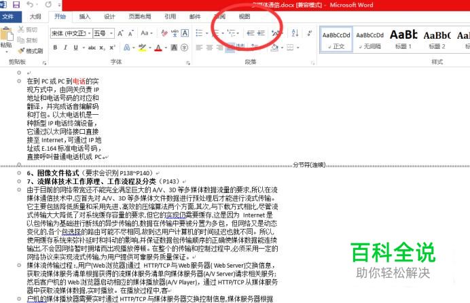Toggle subscript x₂ formatting

coord(102,48)
